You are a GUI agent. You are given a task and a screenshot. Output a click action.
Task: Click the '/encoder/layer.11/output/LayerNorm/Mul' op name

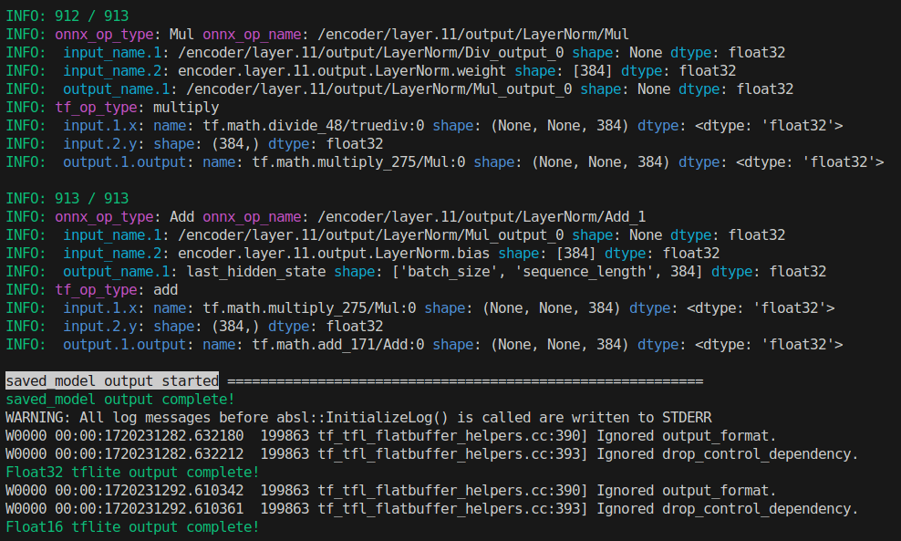(x=473, y=35)
